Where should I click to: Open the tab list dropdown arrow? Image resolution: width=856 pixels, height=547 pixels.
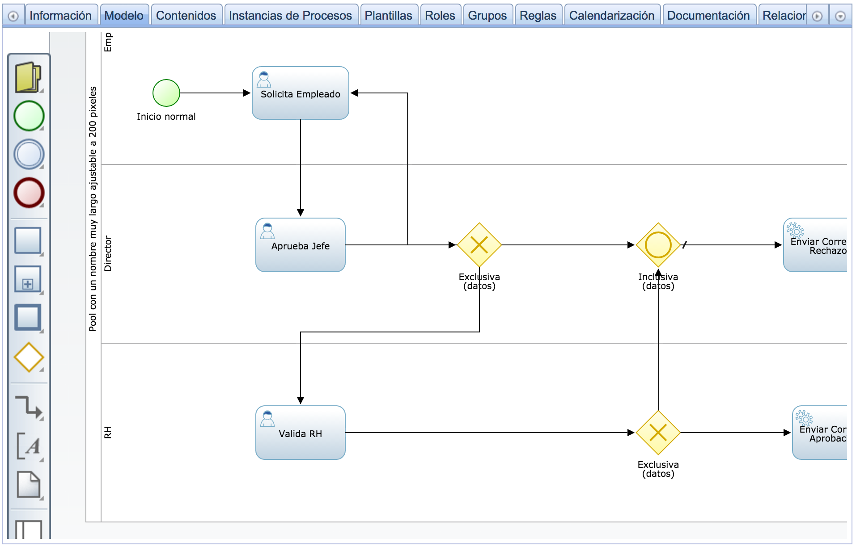(x=840, y=16)
